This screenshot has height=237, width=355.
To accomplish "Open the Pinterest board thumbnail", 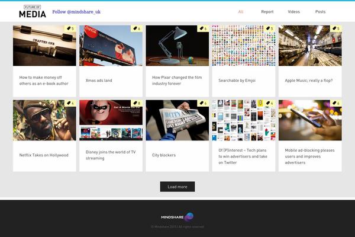I will (x=244, y=120).
